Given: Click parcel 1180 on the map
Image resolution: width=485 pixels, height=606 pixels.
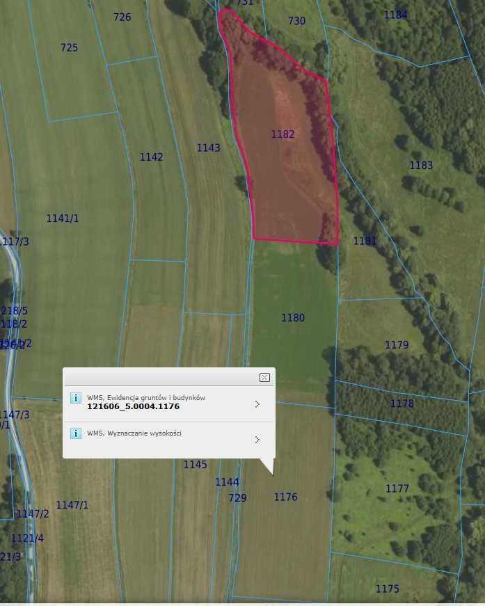Looking at the screenshot, I should pyautogui.click(x=292, y=318).
